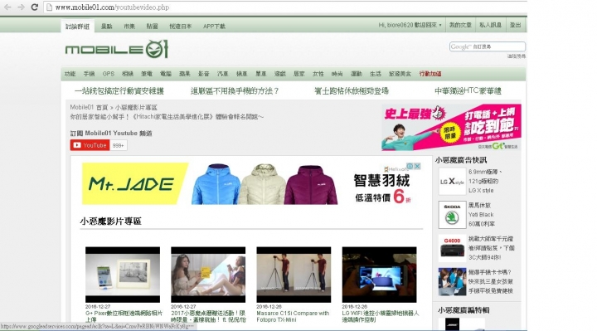Click the Skoda logo thumbnail
Screen dimensions: 597x331
pyautogui.click(x=452, y=215)
